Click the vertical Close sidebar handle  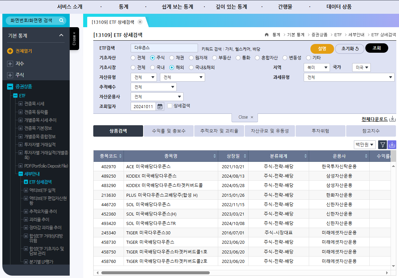(x=74, y=39)
